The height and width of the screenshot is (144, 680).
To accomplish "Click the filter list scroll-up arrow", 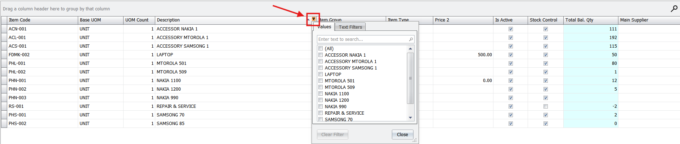I will (x=410, y=49).
